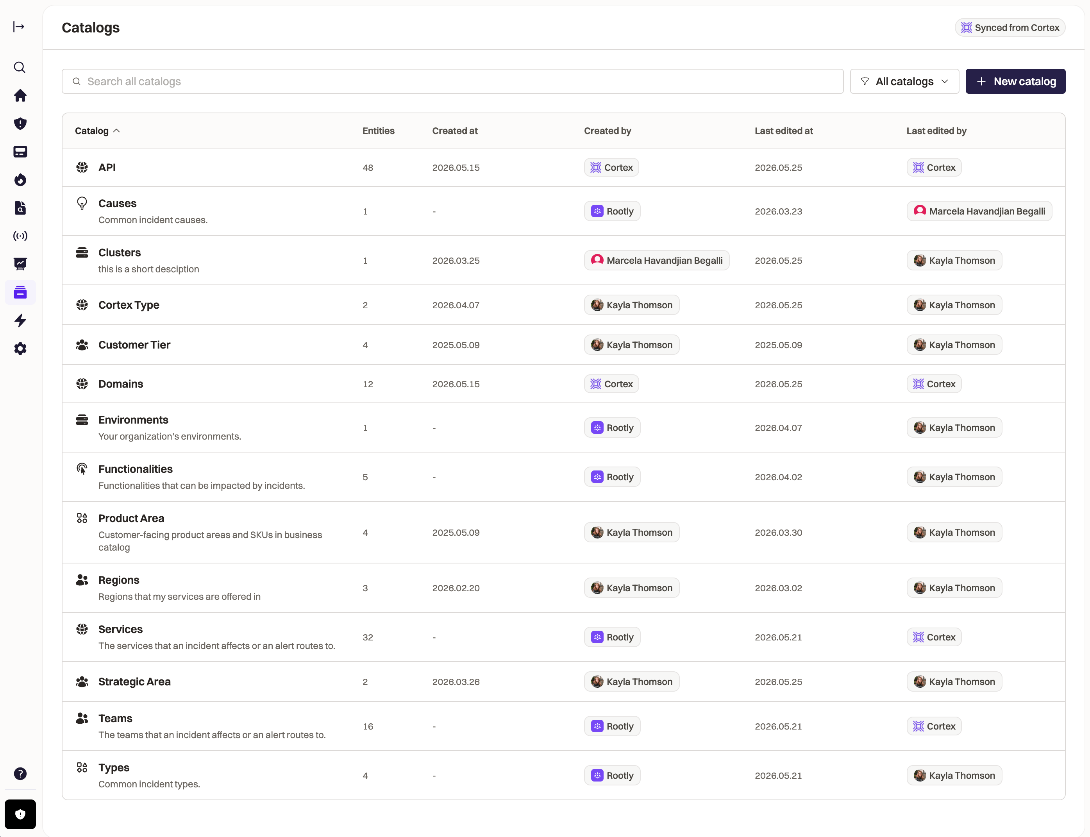The image size is (1090, 837).
Task: Open the card dashboard icon in sidebar
Action: 20,152
